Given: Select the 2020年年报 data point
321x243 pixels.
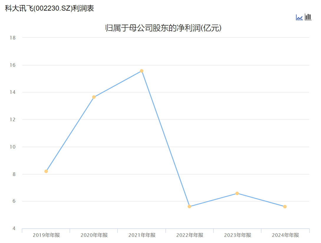Looking at the screenshot, I should (x=94, y=97).
